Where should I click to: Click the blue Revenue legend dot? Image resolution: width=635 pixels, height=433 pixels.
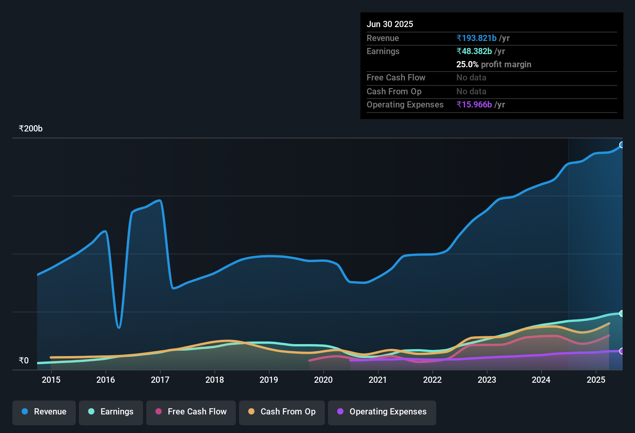[x=24, y=412]
